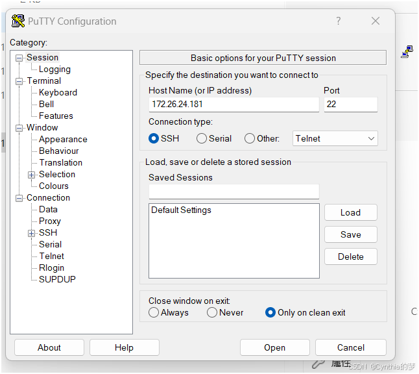Open Rlogin settings in the tree
The height and width of the screenshot is (374, 419).
(52, 268)
